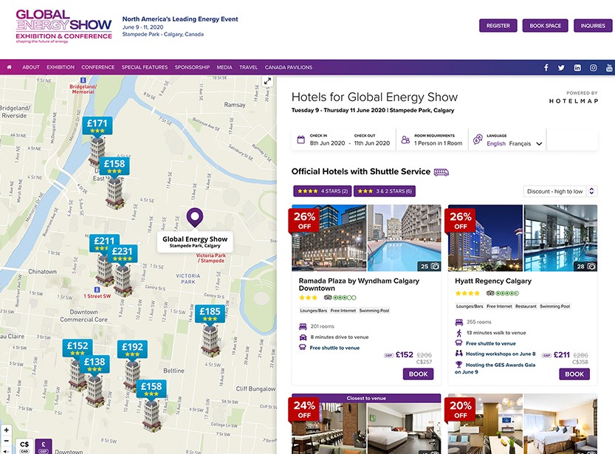Image resolution: width=615 pixels, height=454 pixels.
Task: Expand the language chevron dropdown
Action: coord(539,144)
